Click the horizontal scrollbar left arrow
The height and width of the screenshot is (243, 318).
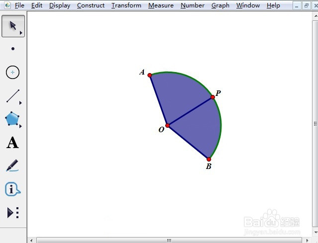[31, 241]
